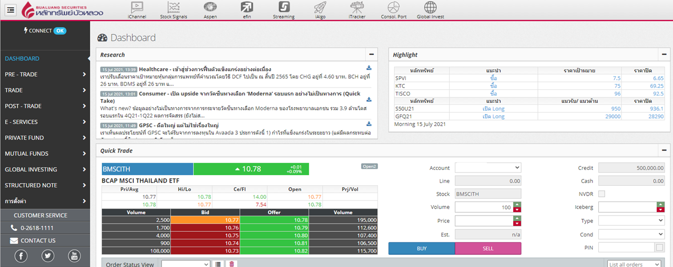
Task: Download the Consumer research report
Action: 369,99
